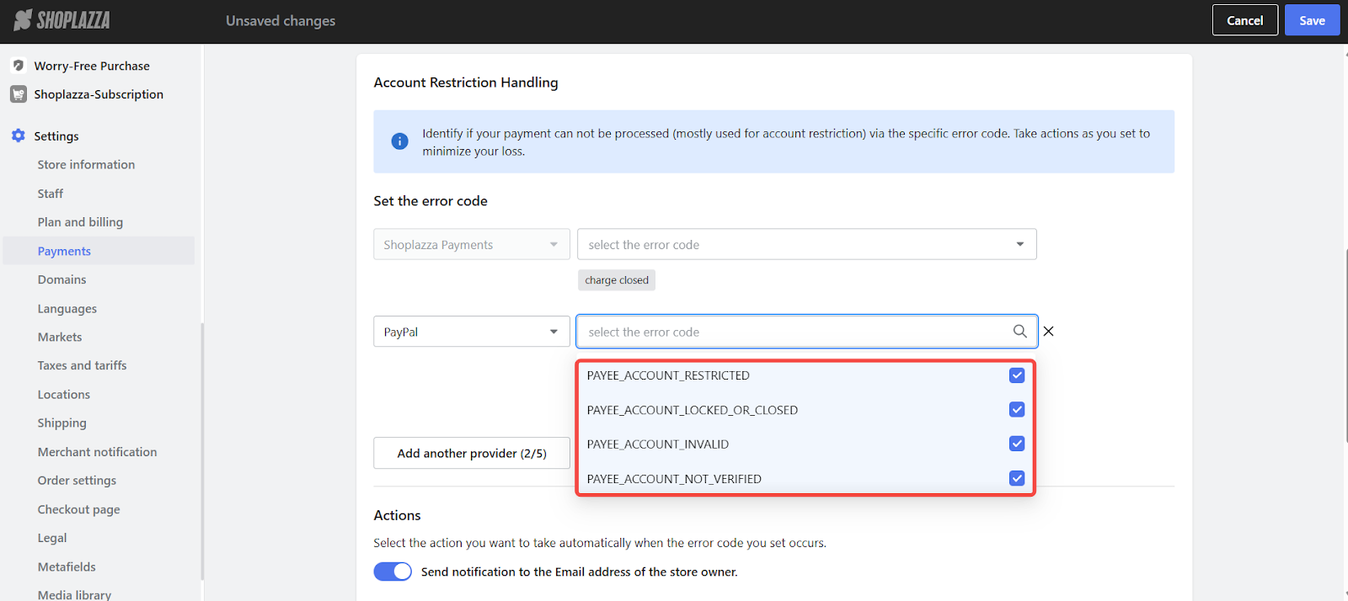
Task: Open Merchant notification settings
Action: coord(97,452)
